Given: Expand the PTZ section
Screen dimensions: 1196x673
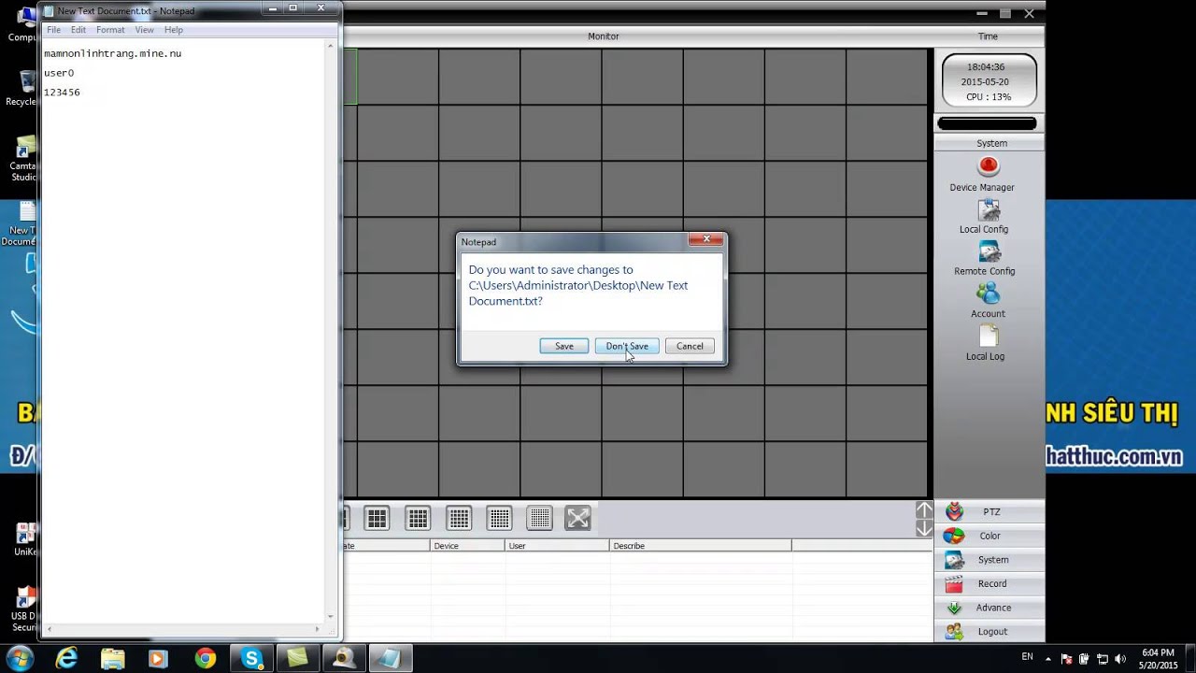Looking at the screenshot, I should point(990,512).
